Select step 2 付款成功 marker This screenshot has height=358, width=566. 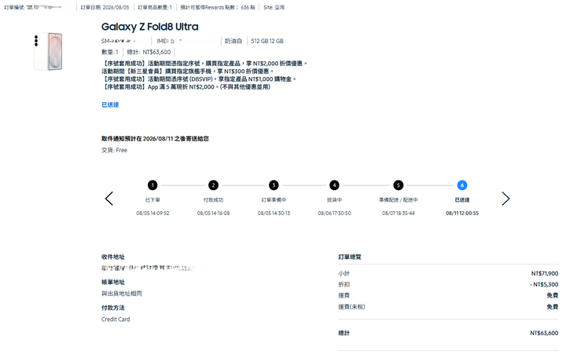[213, 185]
